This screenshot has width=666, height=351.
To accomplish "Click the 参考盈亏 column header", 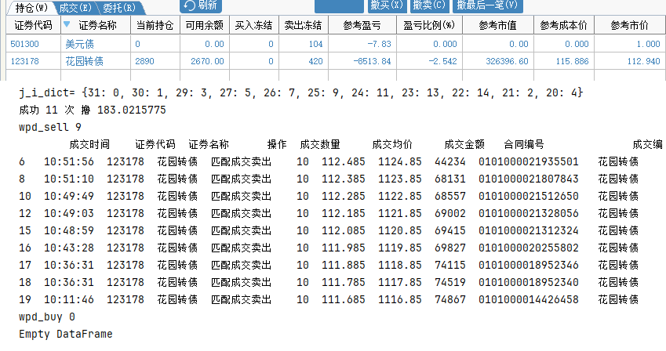I will coord(362,26).
